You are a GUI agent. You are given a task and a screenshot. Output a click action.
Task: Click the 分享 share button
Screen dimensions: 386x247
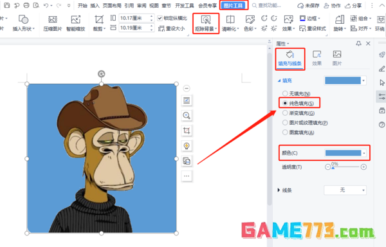click(x=353, y=5)
